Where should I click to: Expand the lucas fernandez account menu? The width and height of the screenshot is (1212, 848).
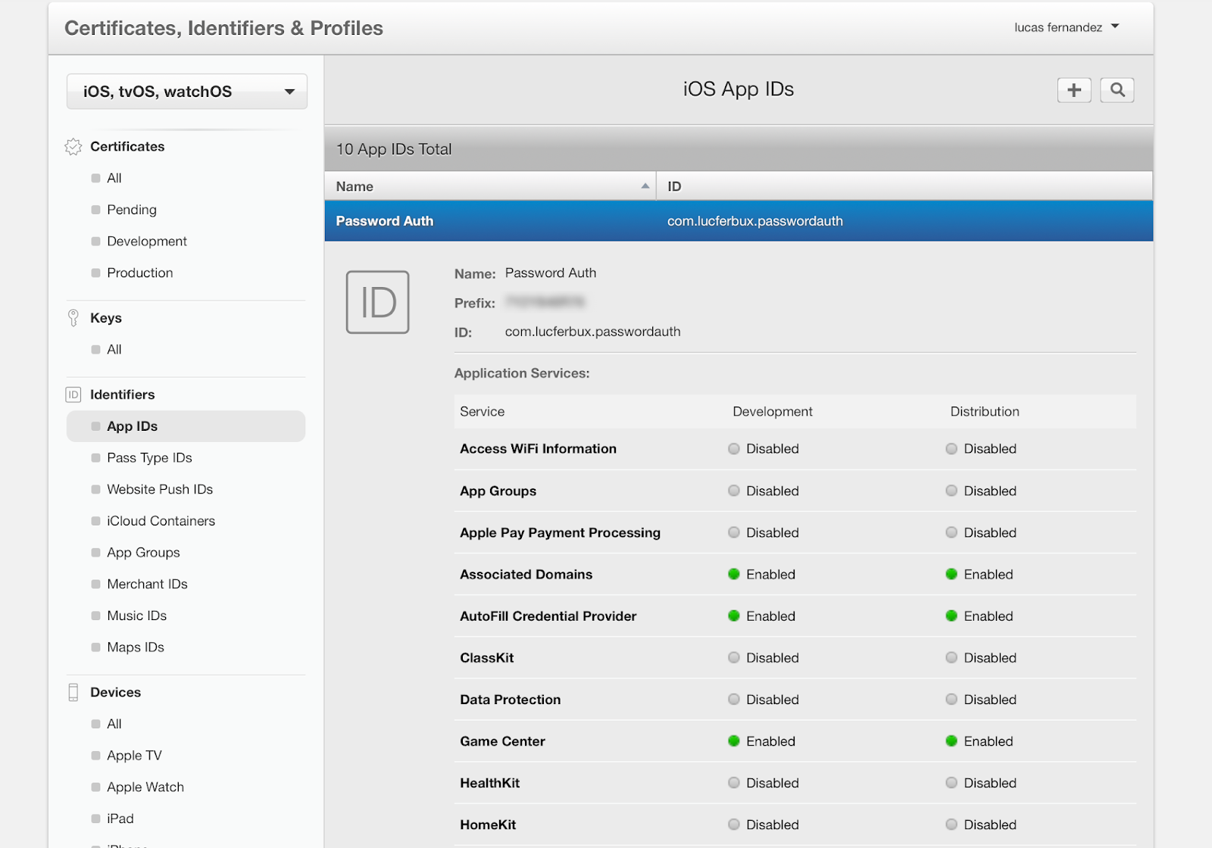point(1067,27)
